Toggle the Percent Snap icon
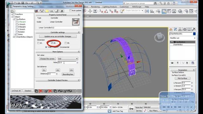203x114 pixels. coord(111,11)
